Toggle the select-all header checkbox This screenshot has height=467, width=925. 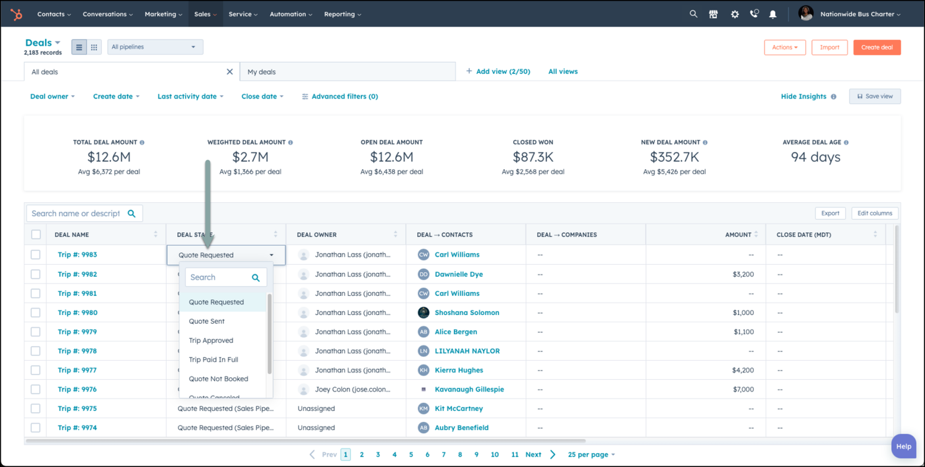pos(36,234)
